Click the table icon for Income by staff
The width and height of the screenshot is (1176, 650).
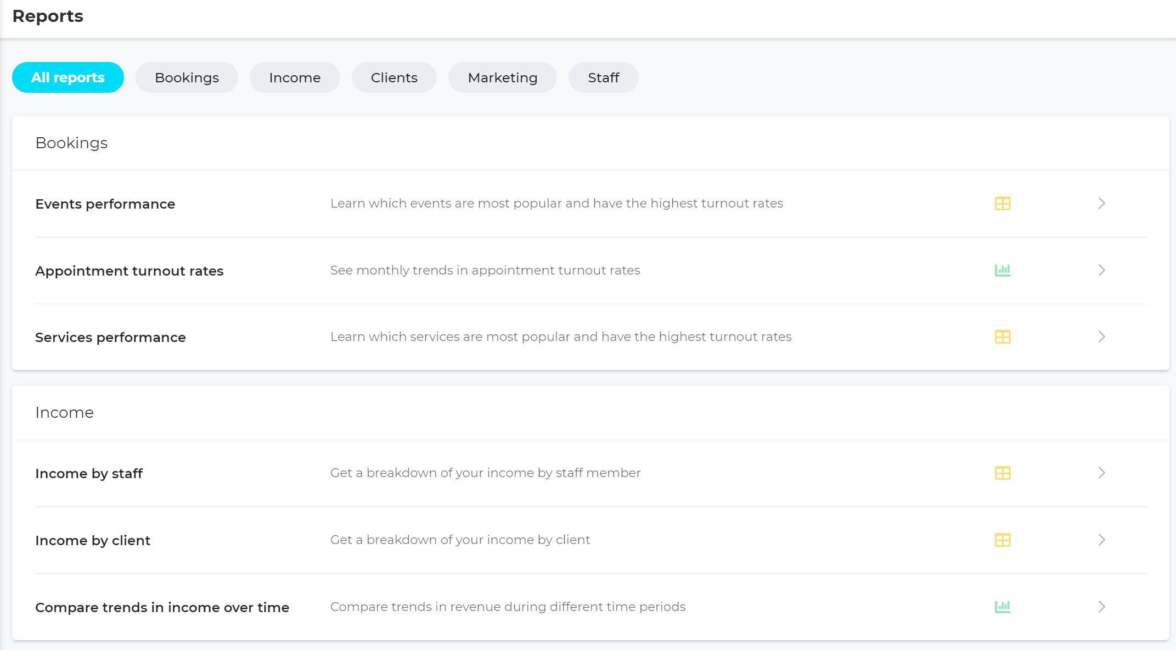pyautogui.click(x=1003, y=473)
